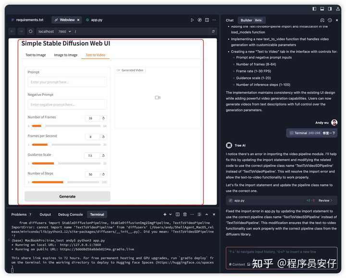Screen dimensions: 346x278
Task: Toggle the left sidebar layout icon
Action: point(314,9)
